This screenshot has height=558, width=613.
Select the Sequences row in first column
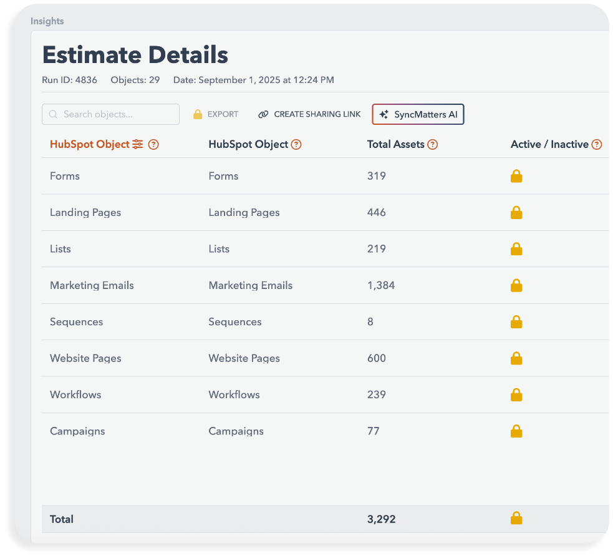[x=76, y=322]
